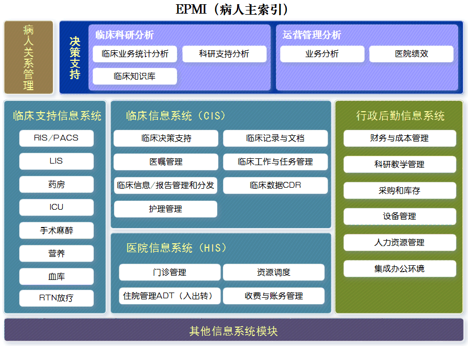
Task: Open 资源调度 module
Action: pos(274,272)
